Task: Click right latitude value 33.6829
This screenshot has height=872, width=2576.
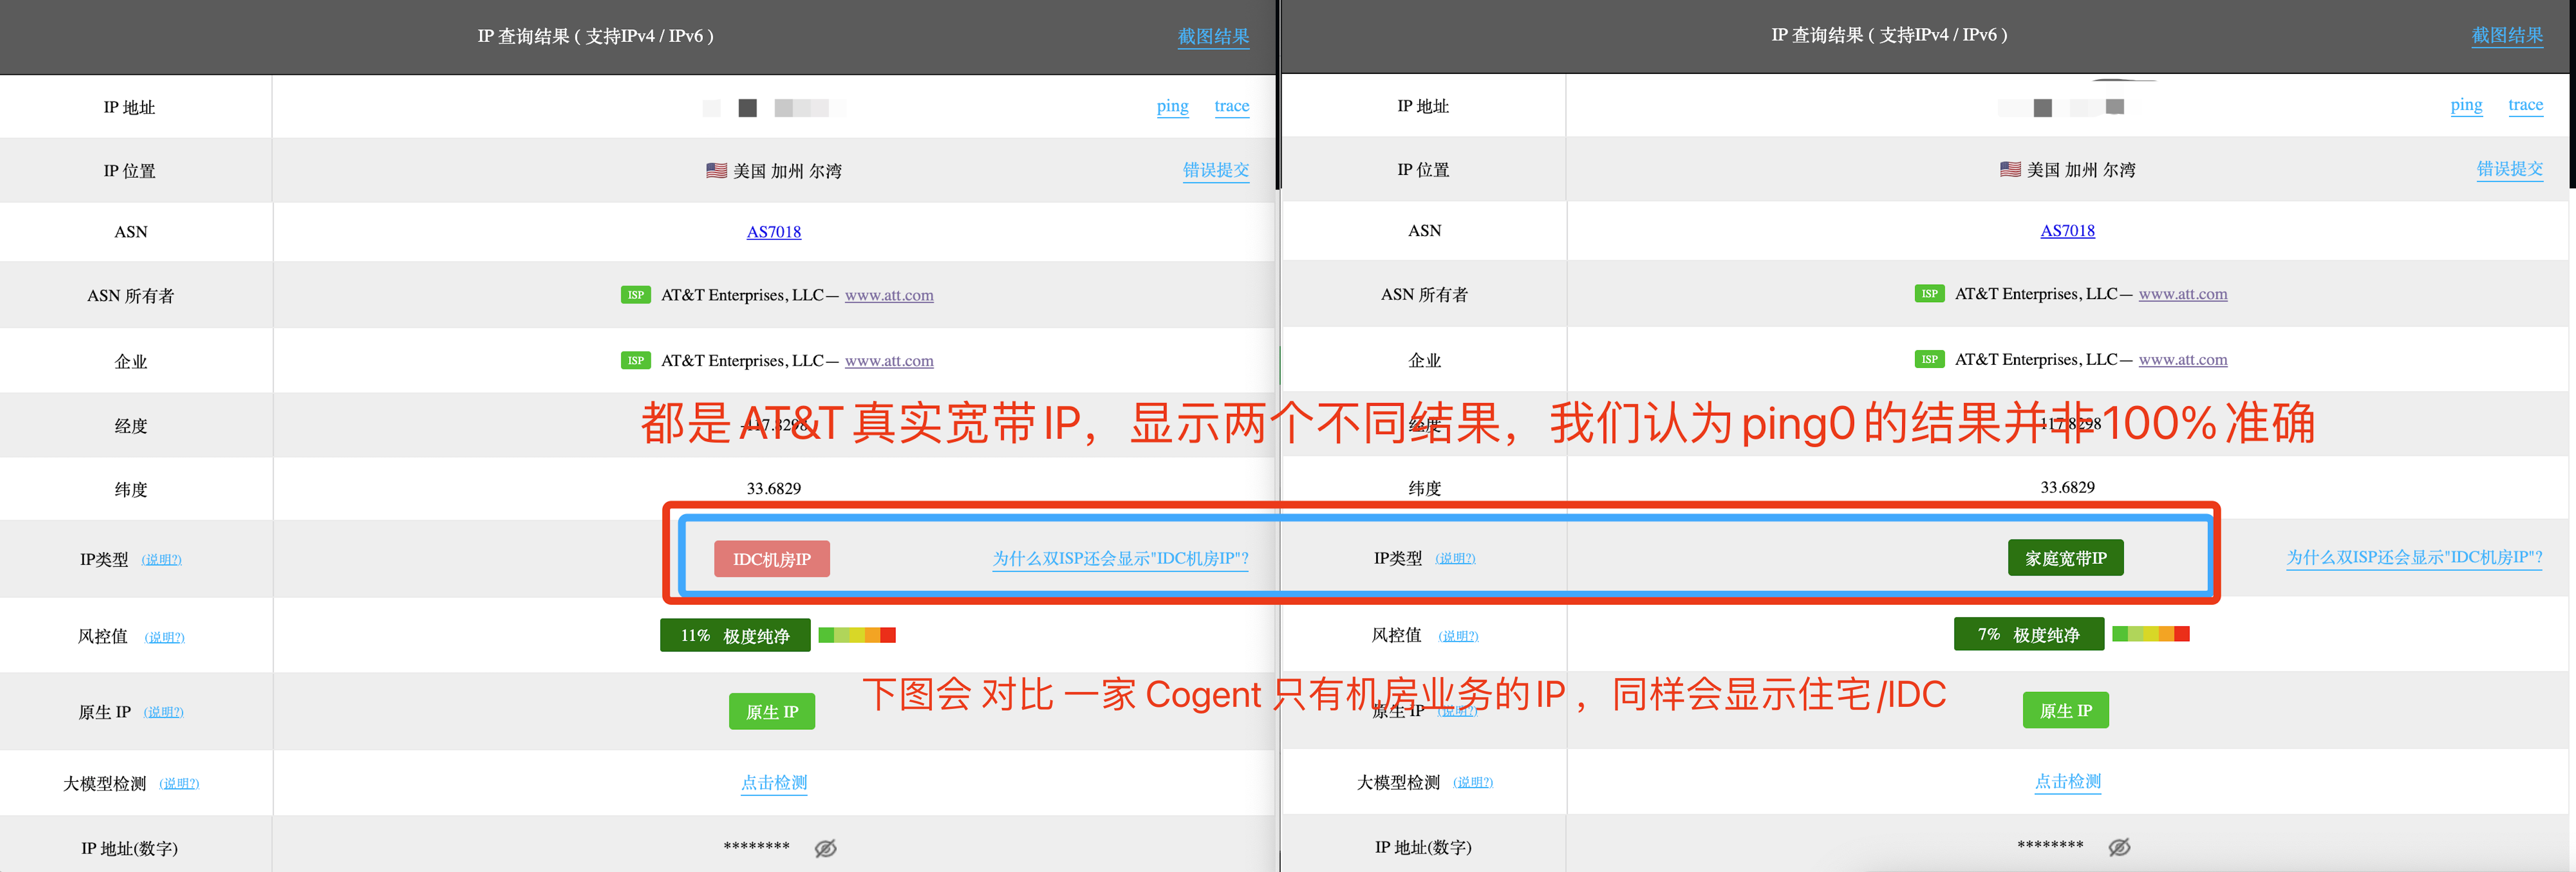Action: 2067,488
